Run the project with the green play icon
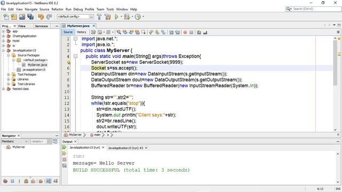Viewport: 342px width, 192px height. [116, 17]
